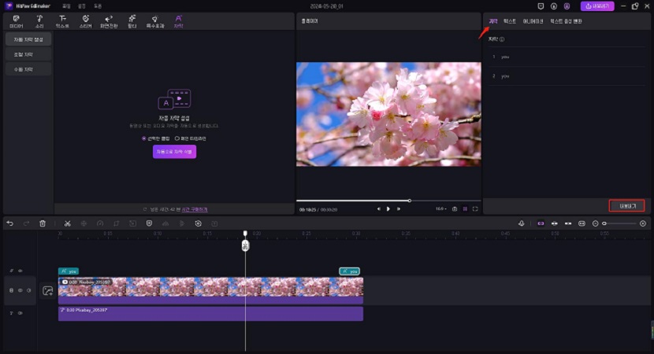Open the Audio (소리) tool panel
The height and width of the screenshot is (354, 654).
tap(39, 20)
